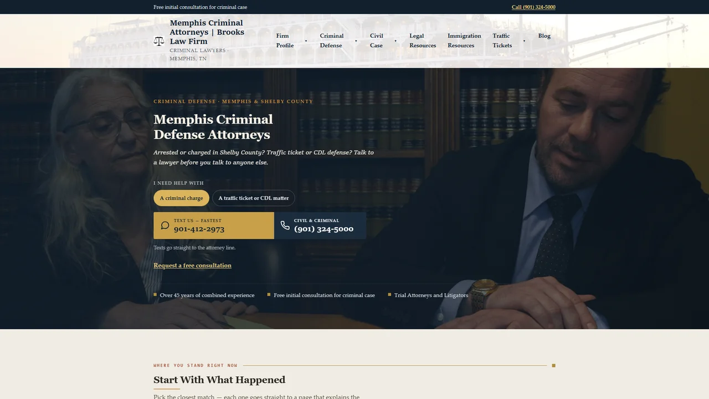709x399 pixels.
Task: Expand the Traffic Tickets dropdown arrow
Action: pyautogui.click(x=524, y=41)
